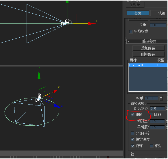Switch to the 轨迹 tab
168x159 pixels.
coord(159,13)
